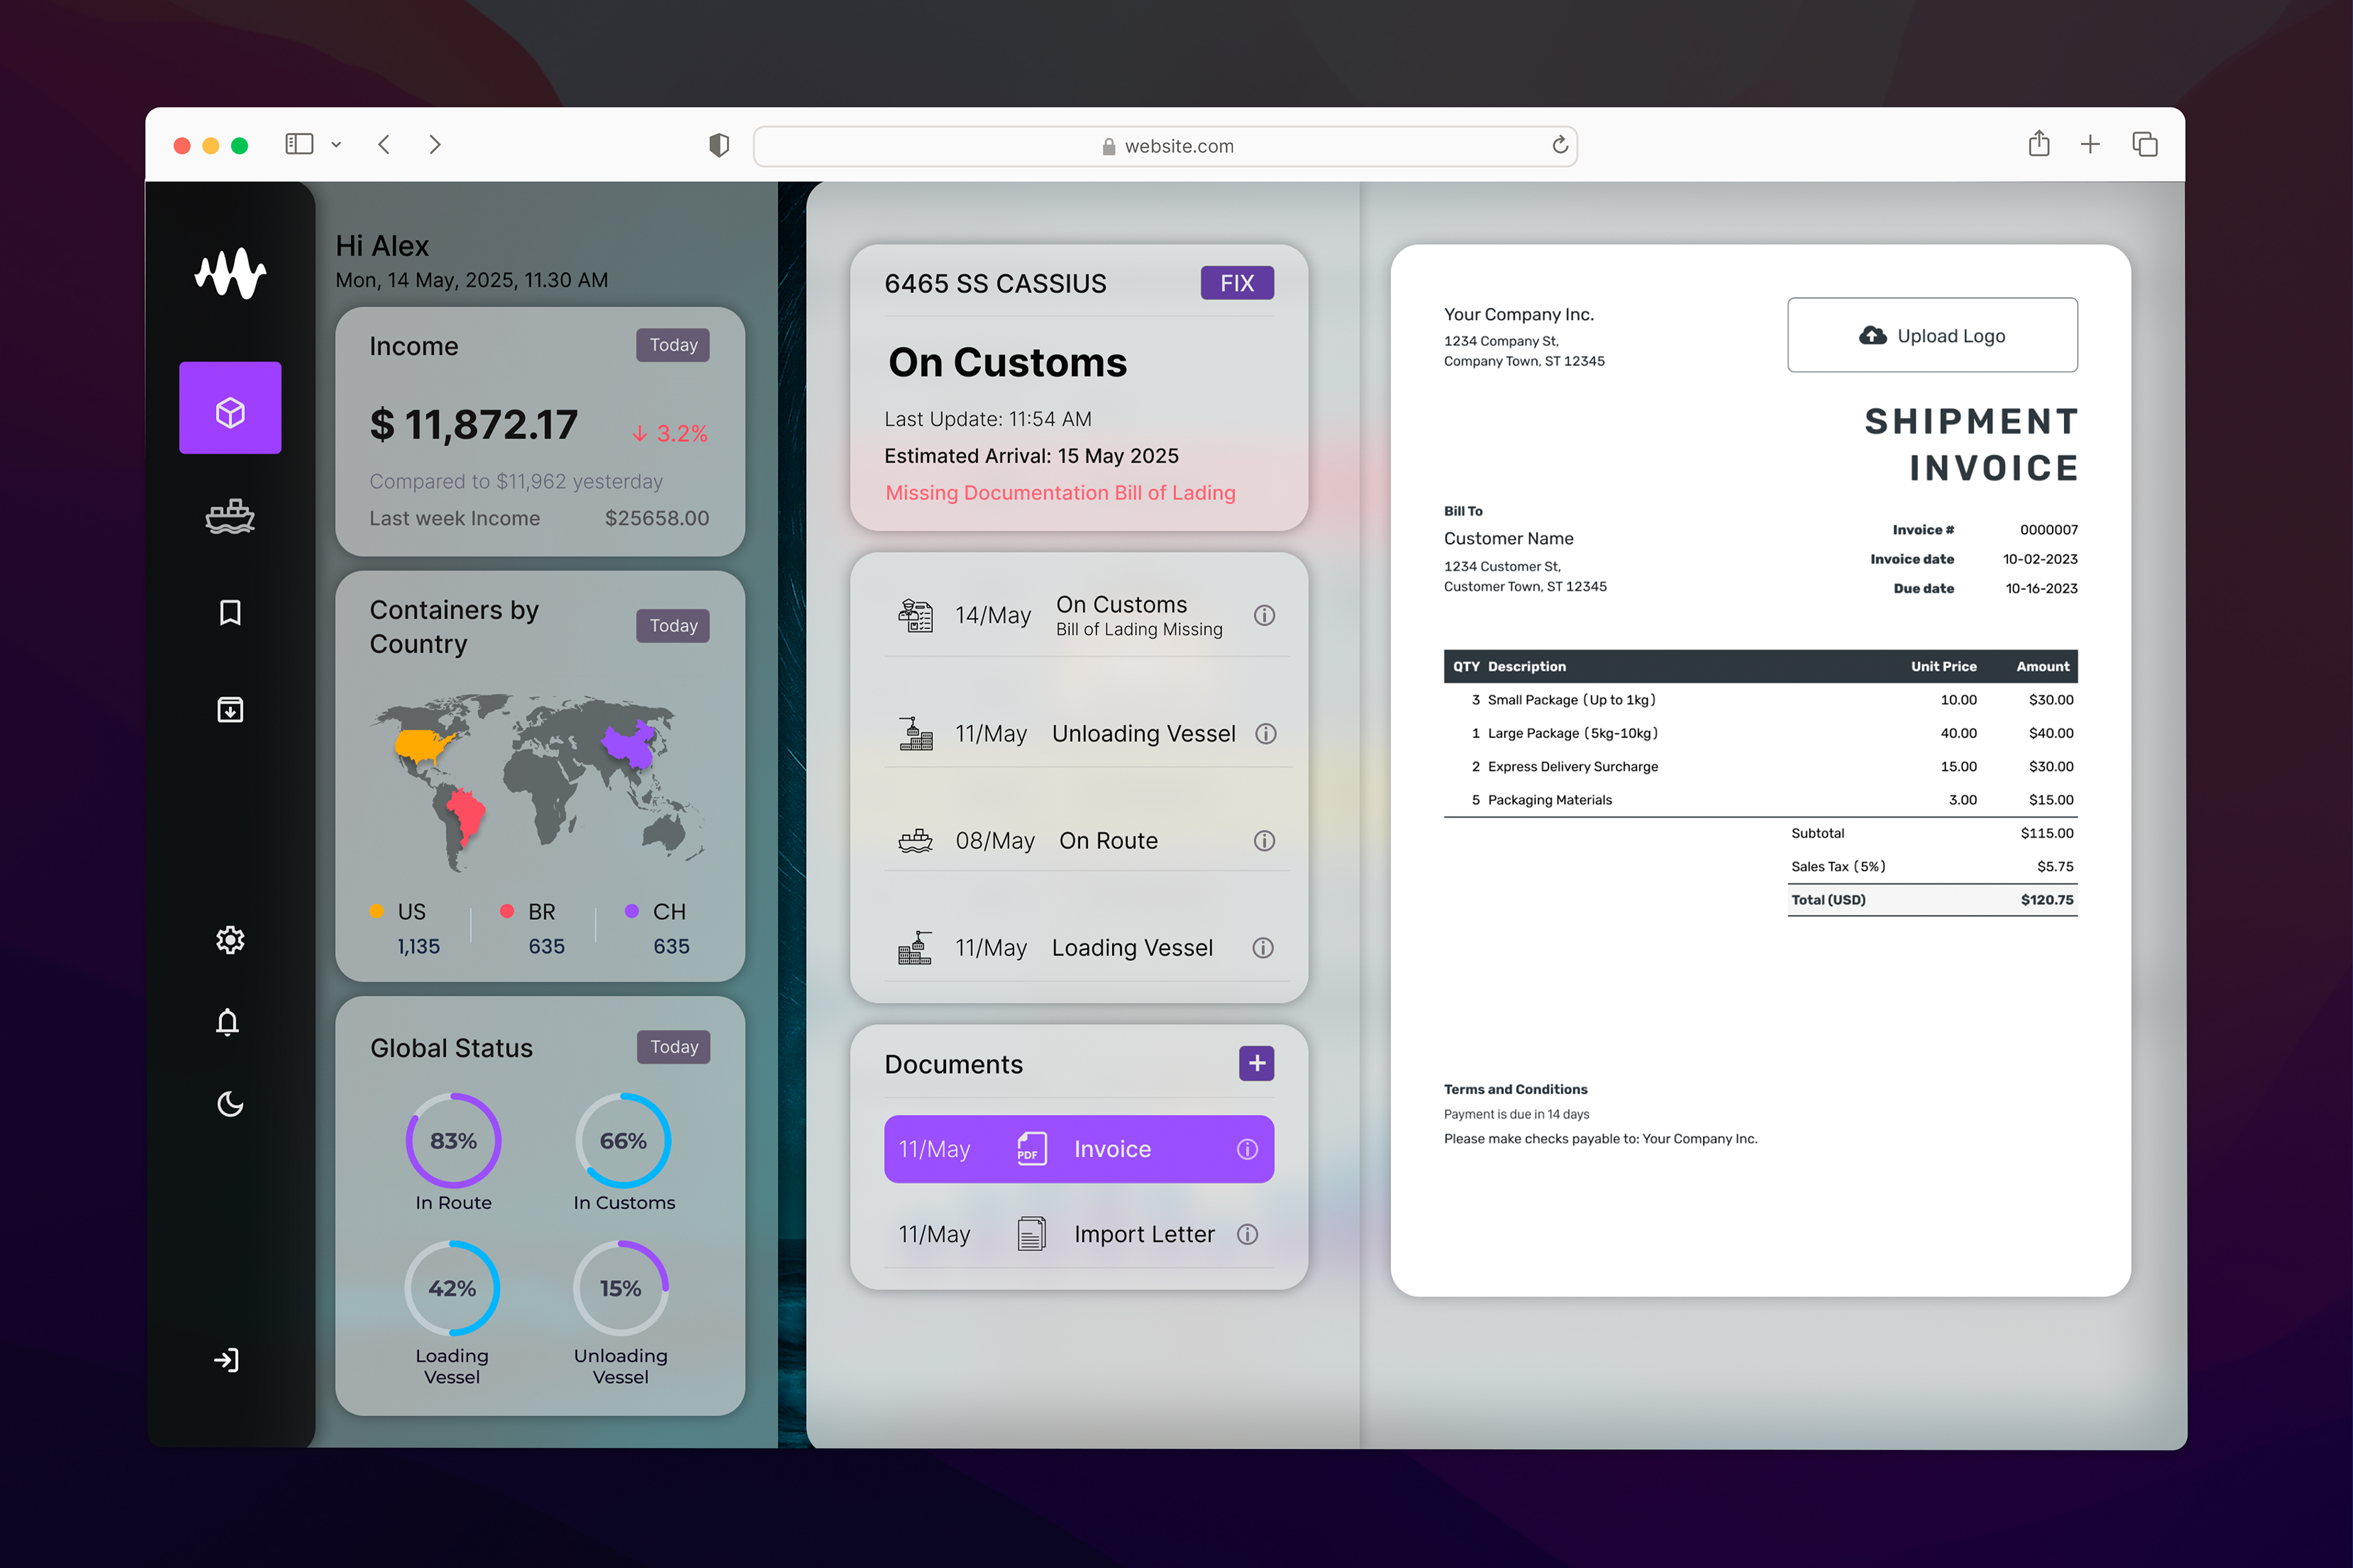Show browser tab overview

pos(2144,144)
